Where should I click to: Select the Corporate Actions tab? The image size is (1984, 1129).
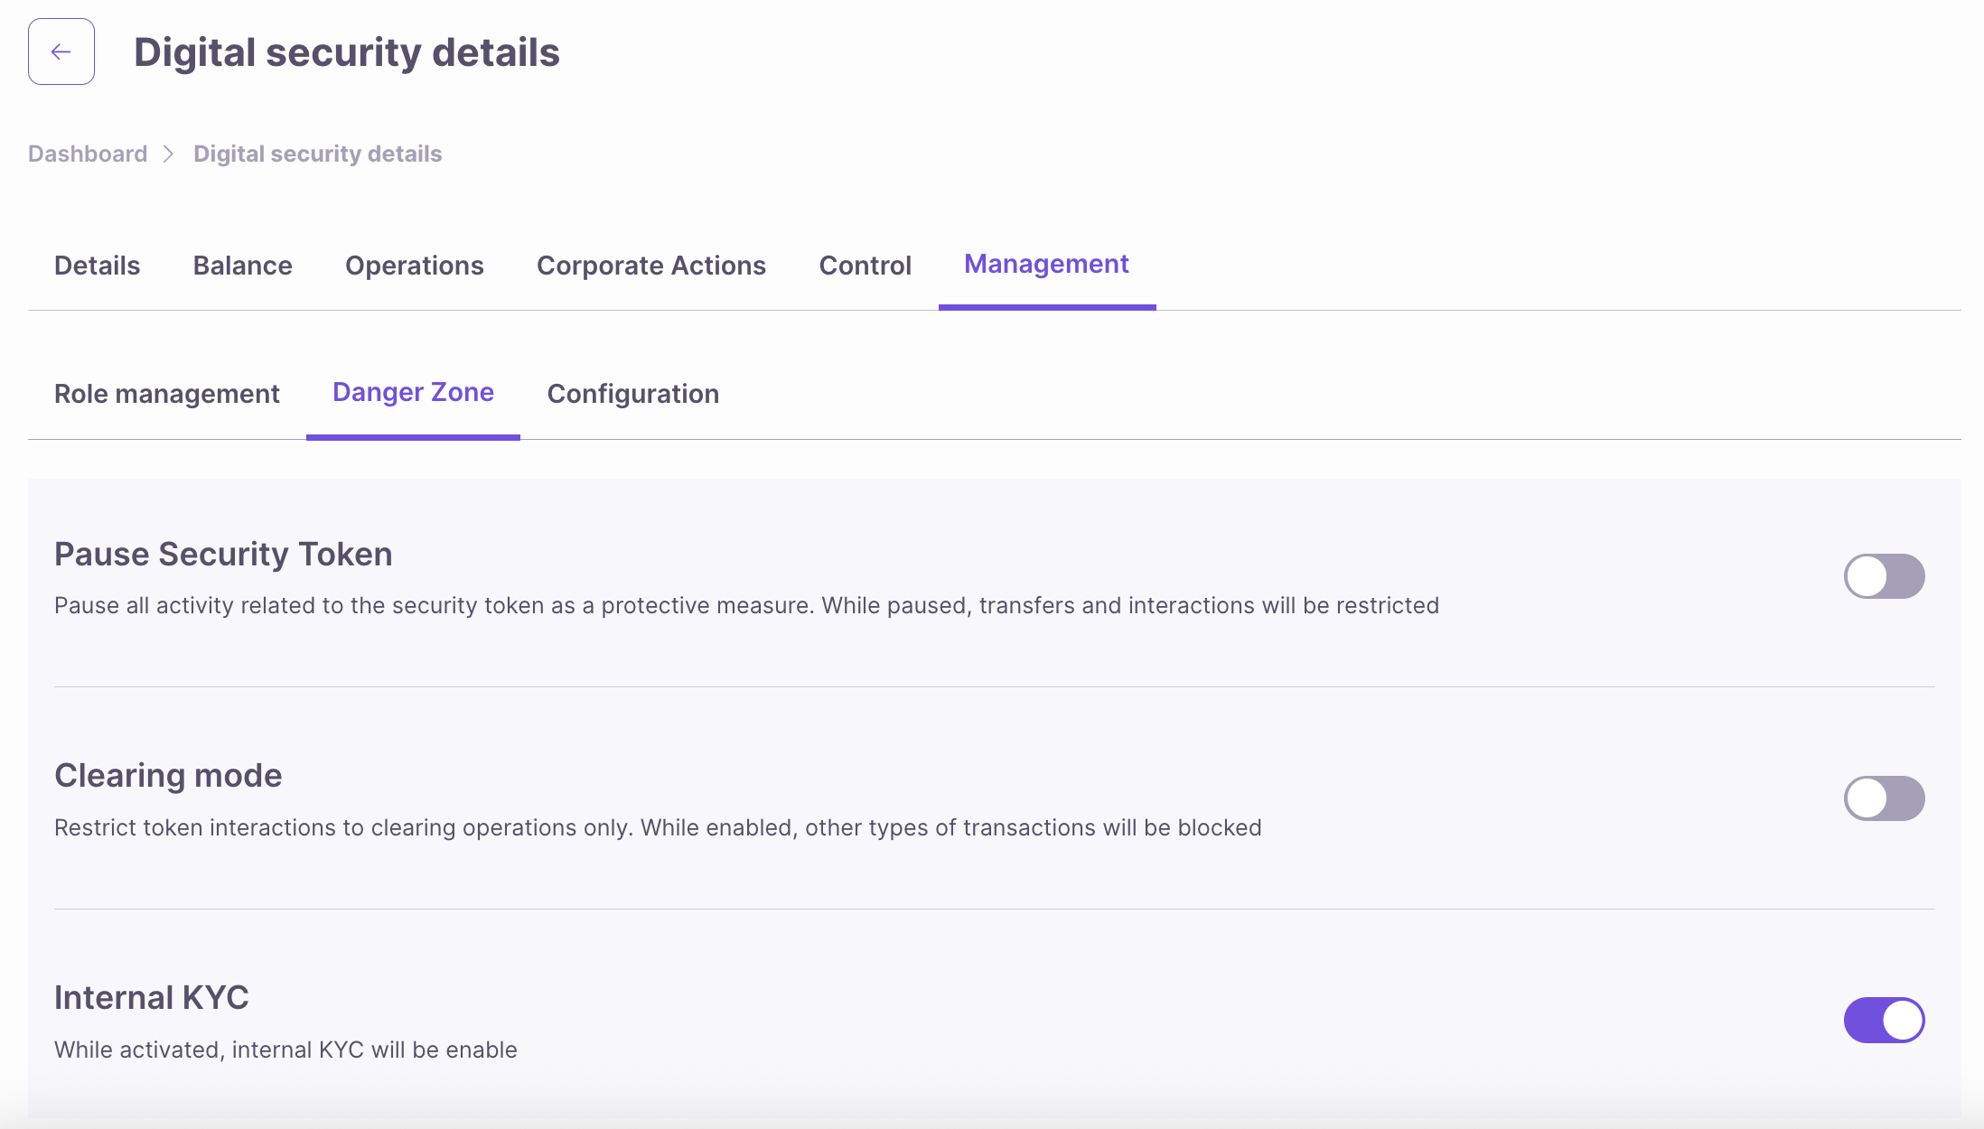pyautogui.click(x=650, y=266)
